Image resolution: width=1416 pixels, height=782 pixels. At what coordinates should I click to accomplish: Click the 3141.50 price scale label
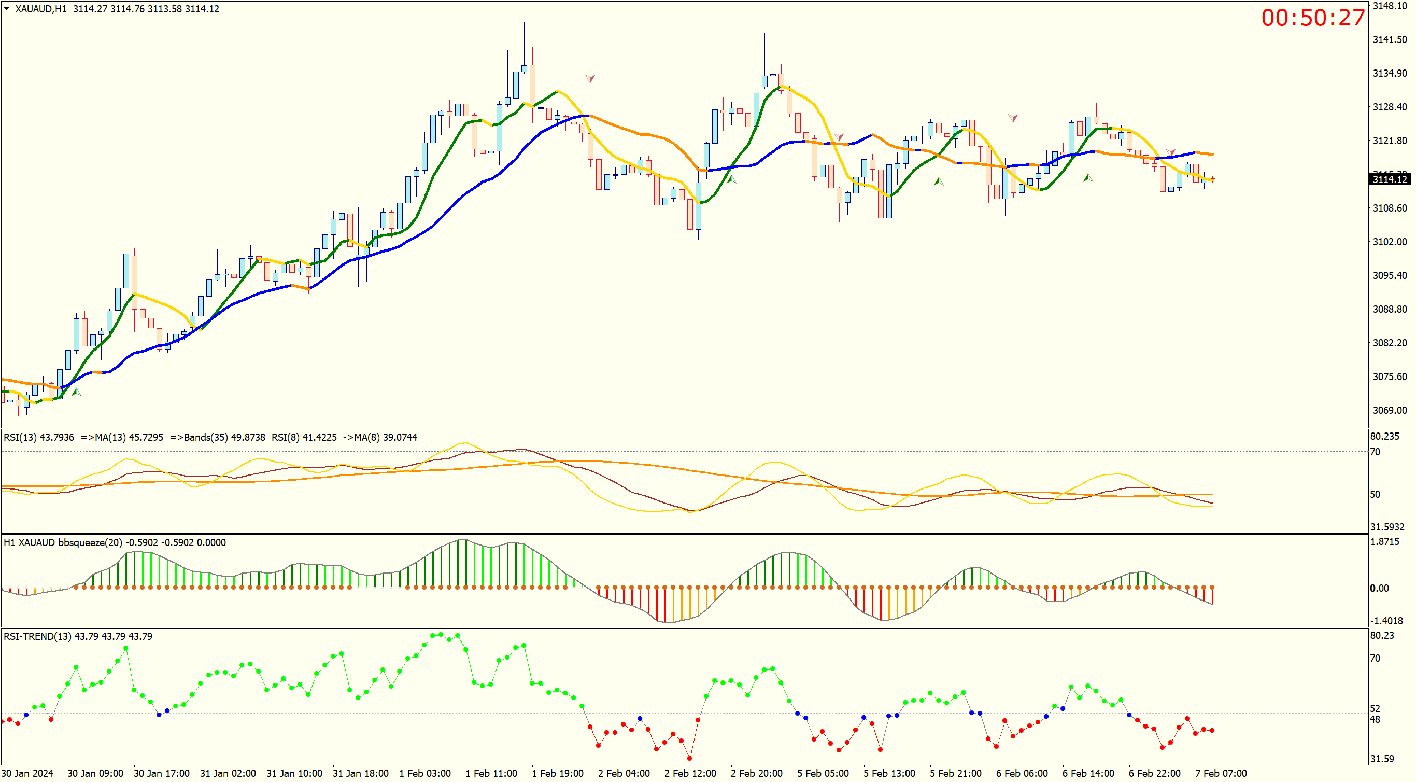[1390, 39]
